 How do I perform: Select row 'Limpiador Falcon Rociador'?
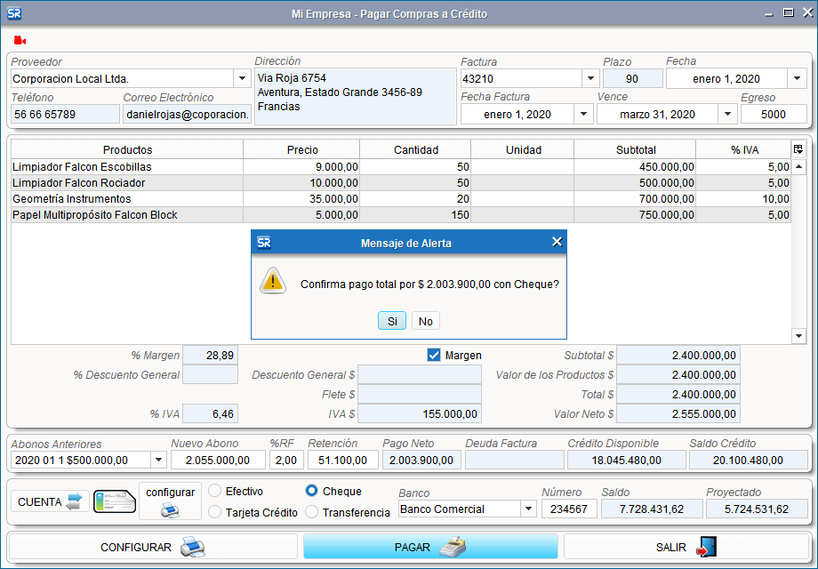401,183
